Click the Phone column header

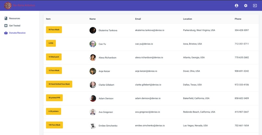point(238,19)
